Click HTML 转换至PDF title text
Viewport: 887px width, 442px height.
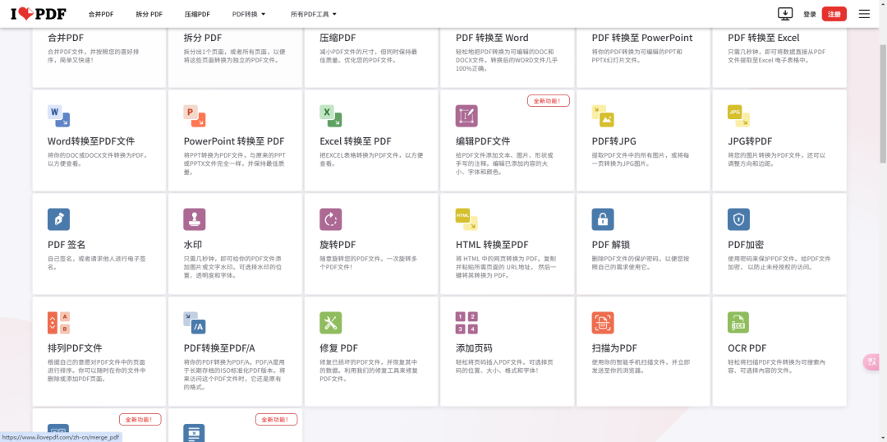(492, 245)
